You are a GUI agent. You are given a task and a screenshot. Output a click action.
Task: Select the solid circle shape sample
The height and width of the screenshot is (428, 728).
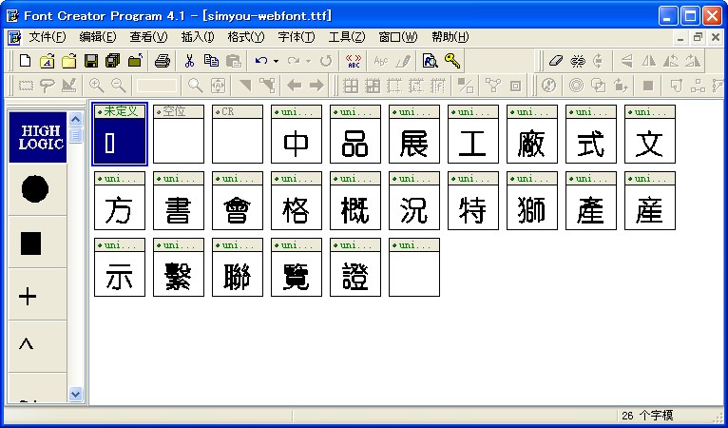tap(34, 189)
